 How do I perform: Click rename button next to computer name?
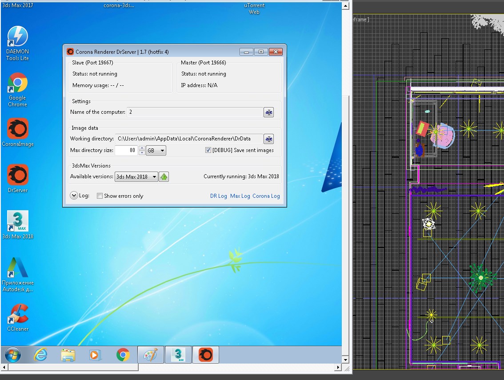click(x=269, y=112)
